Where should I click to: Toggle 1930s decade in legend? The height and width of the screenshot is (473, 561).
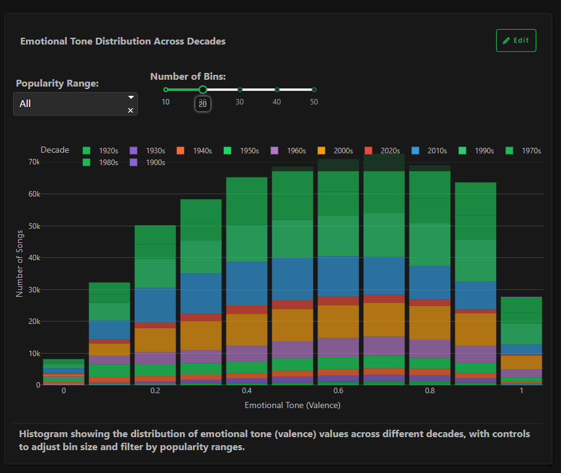pos(147,150)
